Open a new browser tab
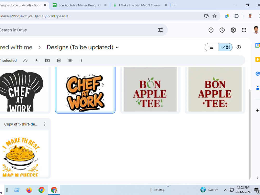 click(x=175, y=5)
